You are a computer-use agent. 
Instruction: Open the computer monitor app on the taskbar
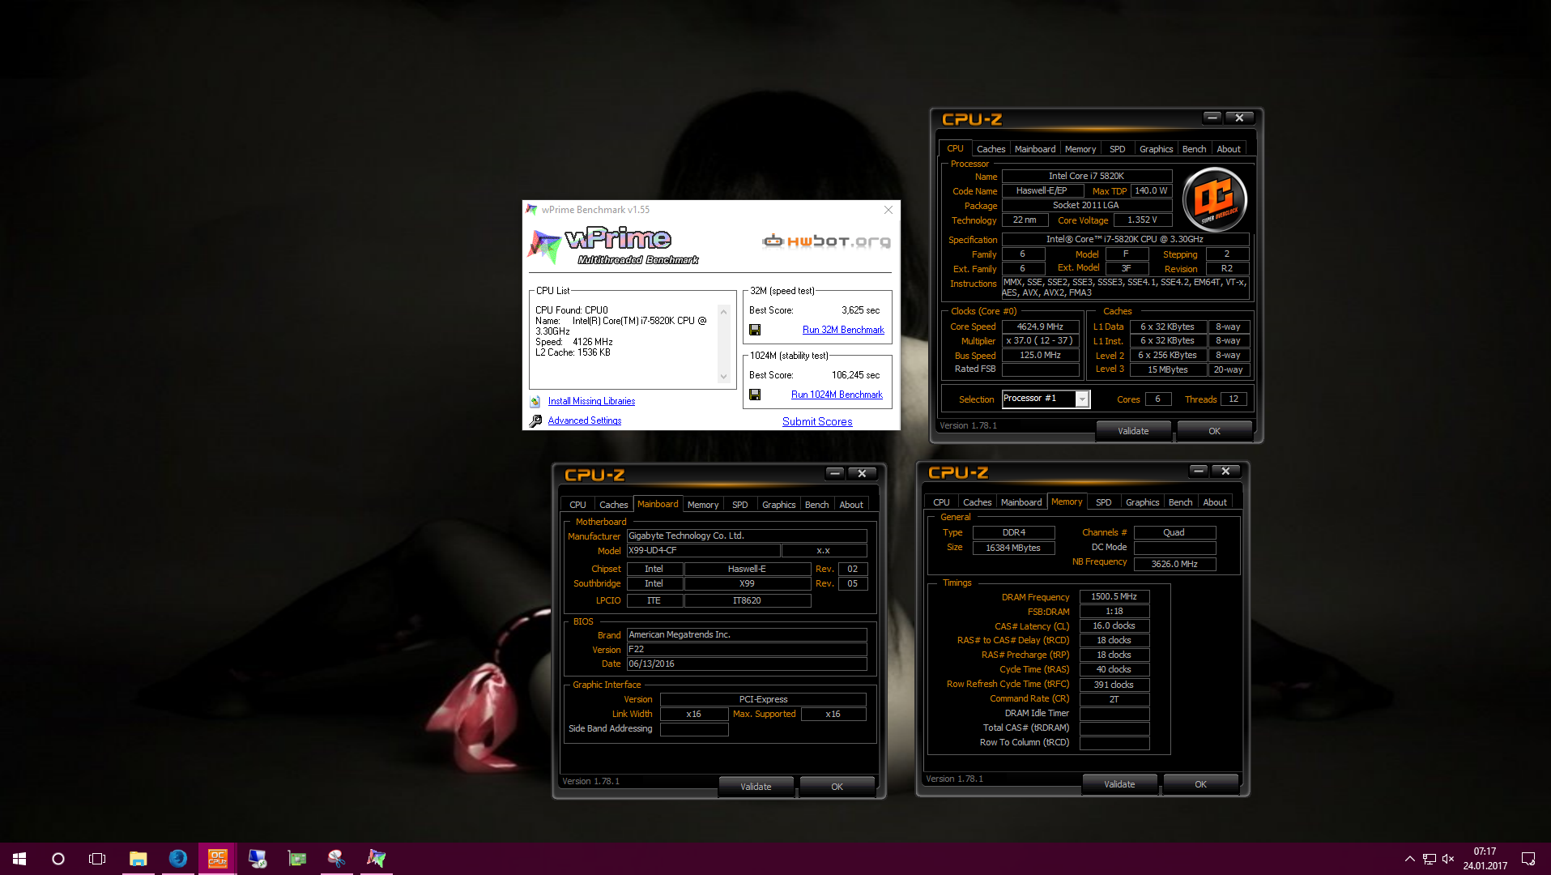[x=258, y=859]
